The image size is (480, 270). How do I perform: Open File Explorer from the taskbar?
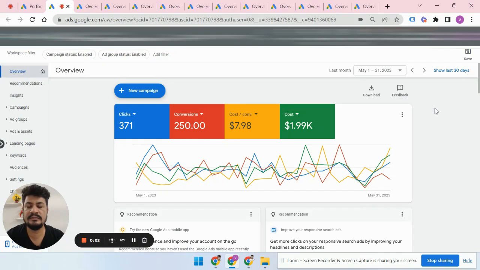(x=265, y=261)
